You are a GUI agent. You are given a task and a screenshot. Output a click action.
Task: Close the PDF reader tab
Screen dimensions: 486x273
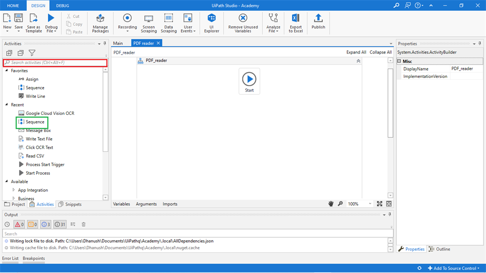(159, 43)
